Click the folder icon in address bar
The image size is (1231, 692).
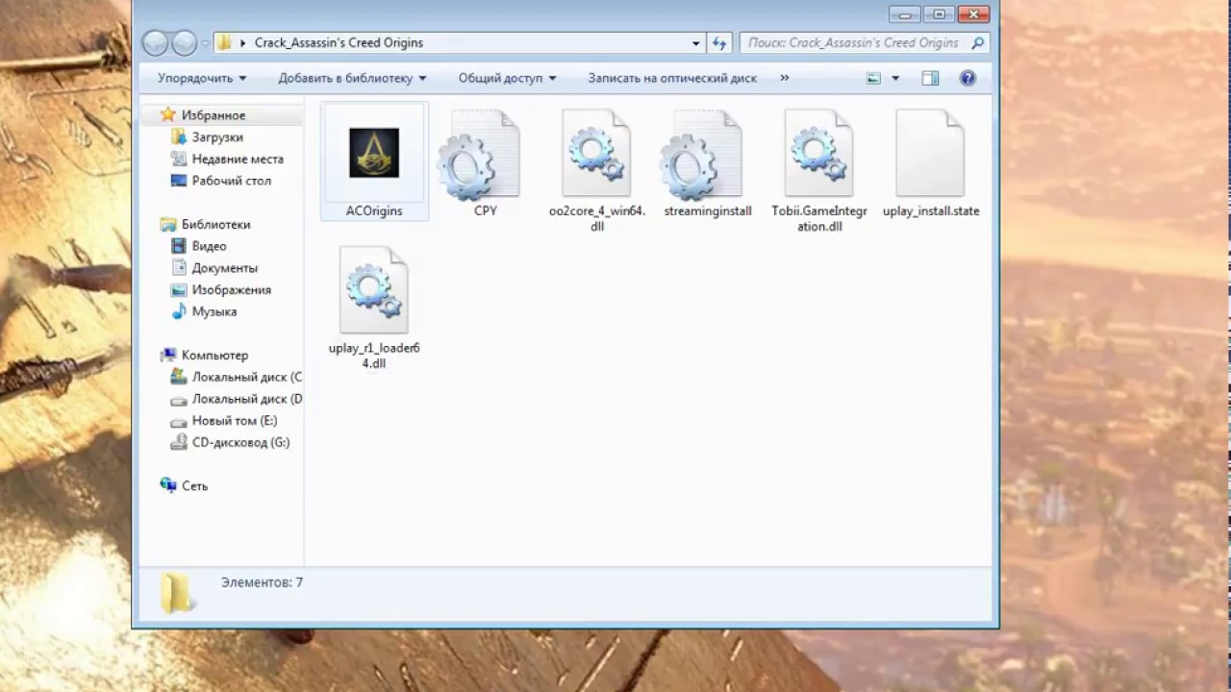223,42
